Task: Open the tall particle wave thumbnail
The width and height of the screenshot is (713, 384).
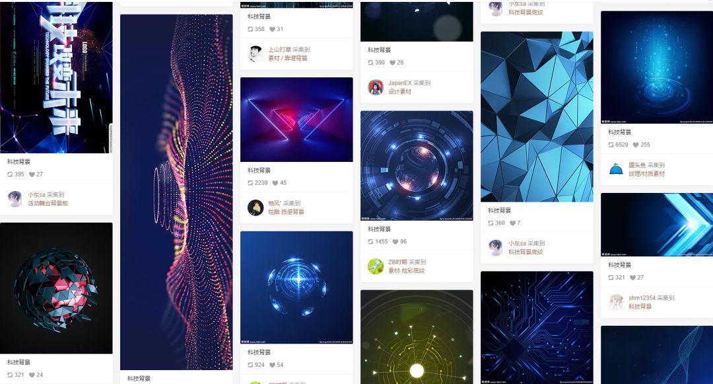Action: (176, 192)
